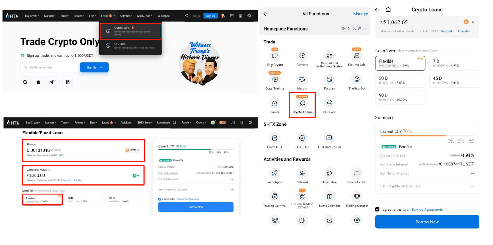
Task: Click borrow amount field 0.00131816
Action: (38, 150)
